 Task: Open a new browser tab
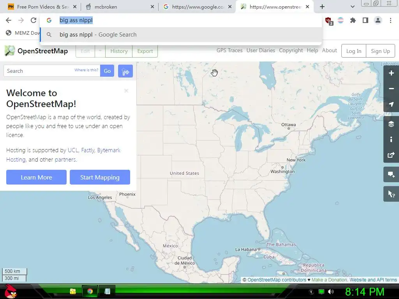click(x=322, y=7)
